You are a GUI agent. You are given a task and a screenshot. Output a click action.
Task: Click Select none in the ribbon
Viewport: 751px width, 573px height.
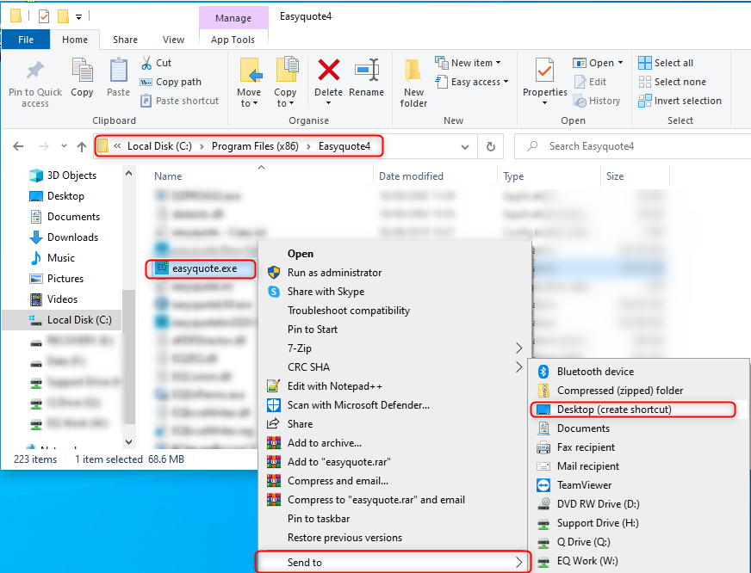click(672, 82)
